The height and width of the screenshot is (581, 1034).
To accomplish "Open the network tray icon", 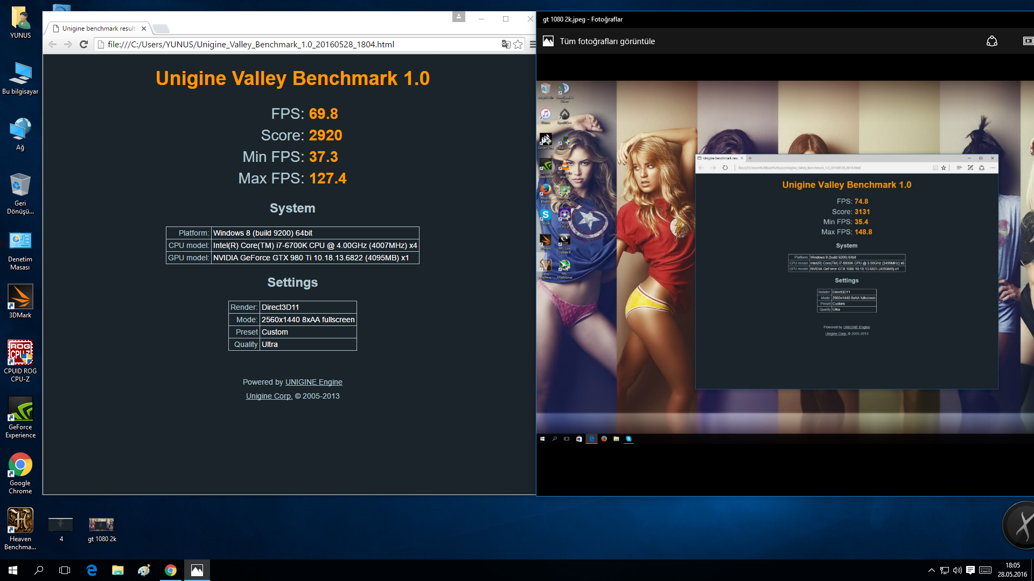I will point(945,570).
